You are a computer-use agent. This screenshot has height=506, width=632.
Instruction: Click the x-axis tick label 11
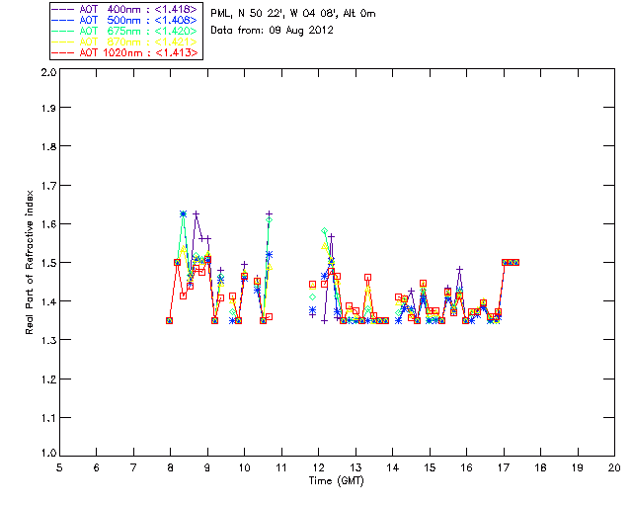click(281, 467)
